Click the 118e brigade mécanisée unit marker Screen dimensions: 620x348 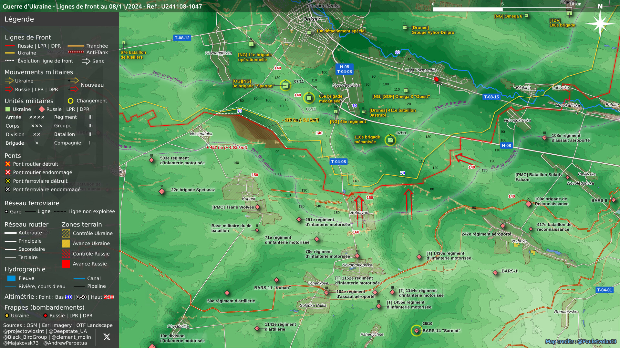point(390,140)
